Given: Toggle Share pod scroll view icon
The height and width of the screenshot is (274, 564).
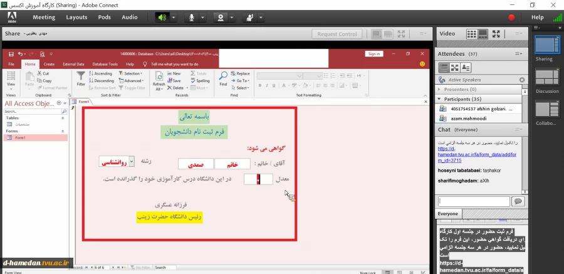Looking at the screenshot, I should pyautogui.click(x=388, y=34).
